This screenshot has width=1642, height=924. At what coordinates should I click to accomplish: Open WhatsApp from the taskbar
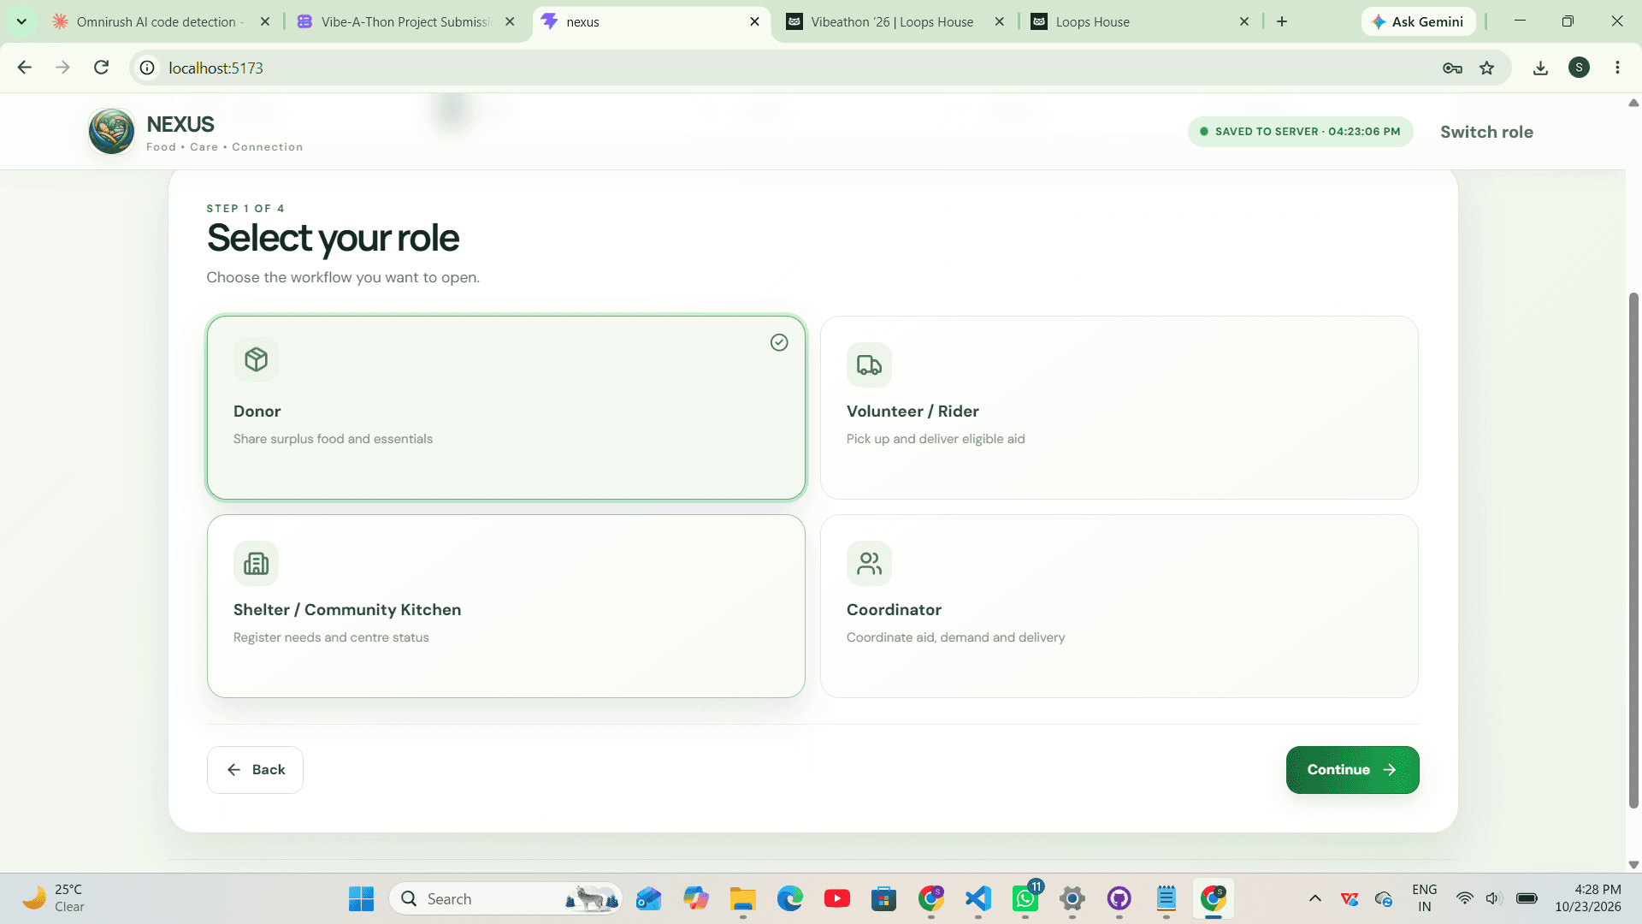[x=1025, y=899]
